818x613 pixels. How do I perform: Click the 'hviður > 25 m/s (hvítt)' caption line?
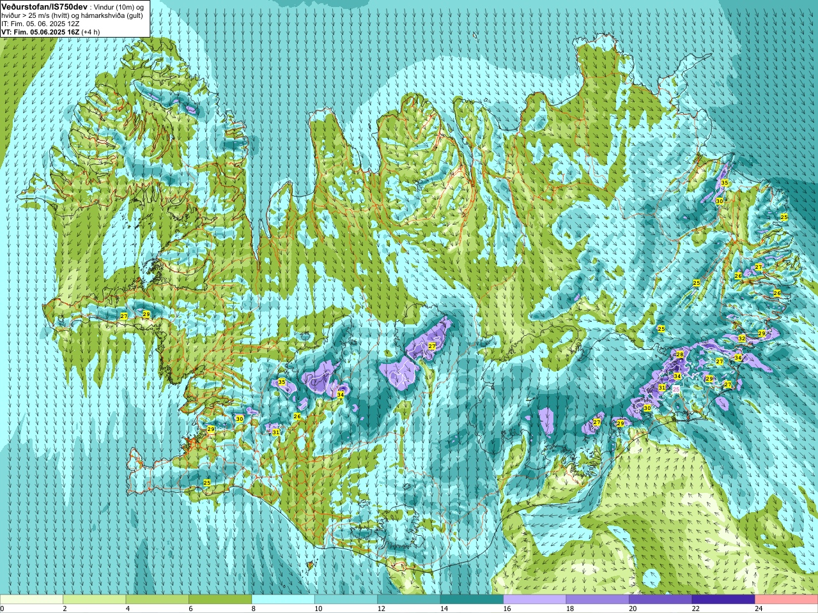point(72,15)
